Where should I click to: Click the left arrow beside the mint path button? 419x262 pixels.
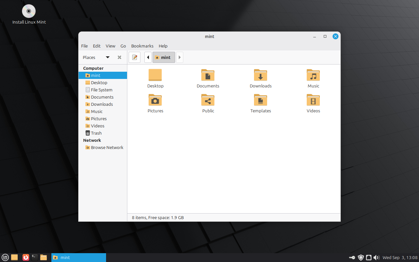pyautogui.click(x=148, y=57)
